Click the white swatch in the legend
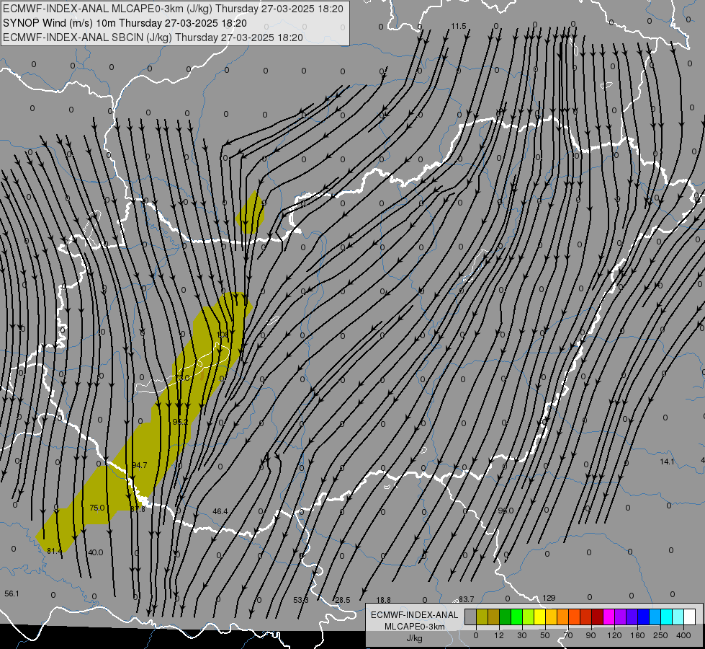The width and height of the screenshot is (705, 649). click(690, 617)
